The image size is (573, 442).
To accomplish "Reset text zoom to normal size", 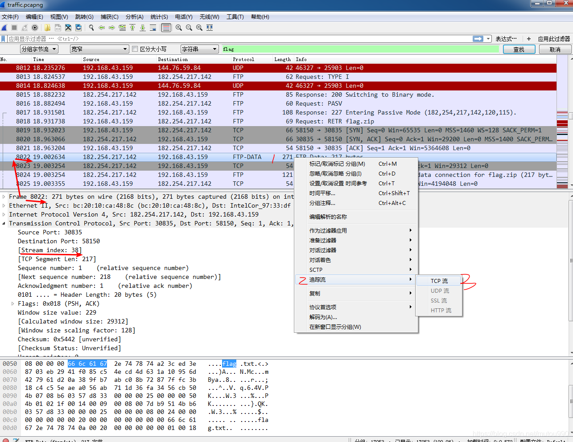I will click(199, 28).
